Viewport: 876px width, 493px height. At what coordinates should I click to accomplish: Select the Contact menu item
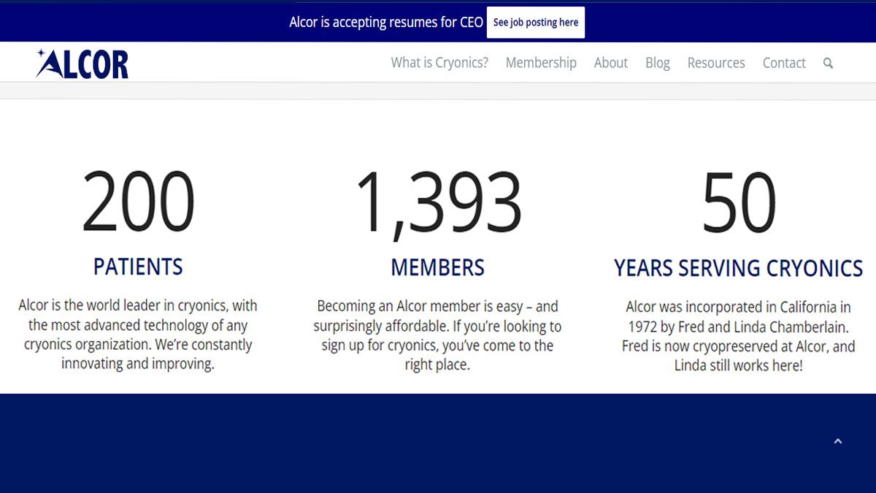784,63
